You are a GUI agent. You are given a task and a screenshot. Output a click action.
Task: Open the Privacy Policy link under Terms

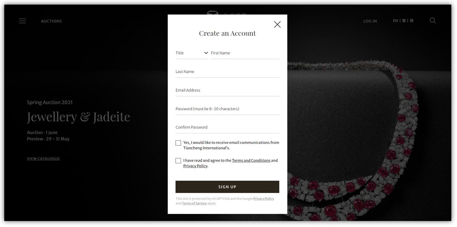click(x=195, y=166)
